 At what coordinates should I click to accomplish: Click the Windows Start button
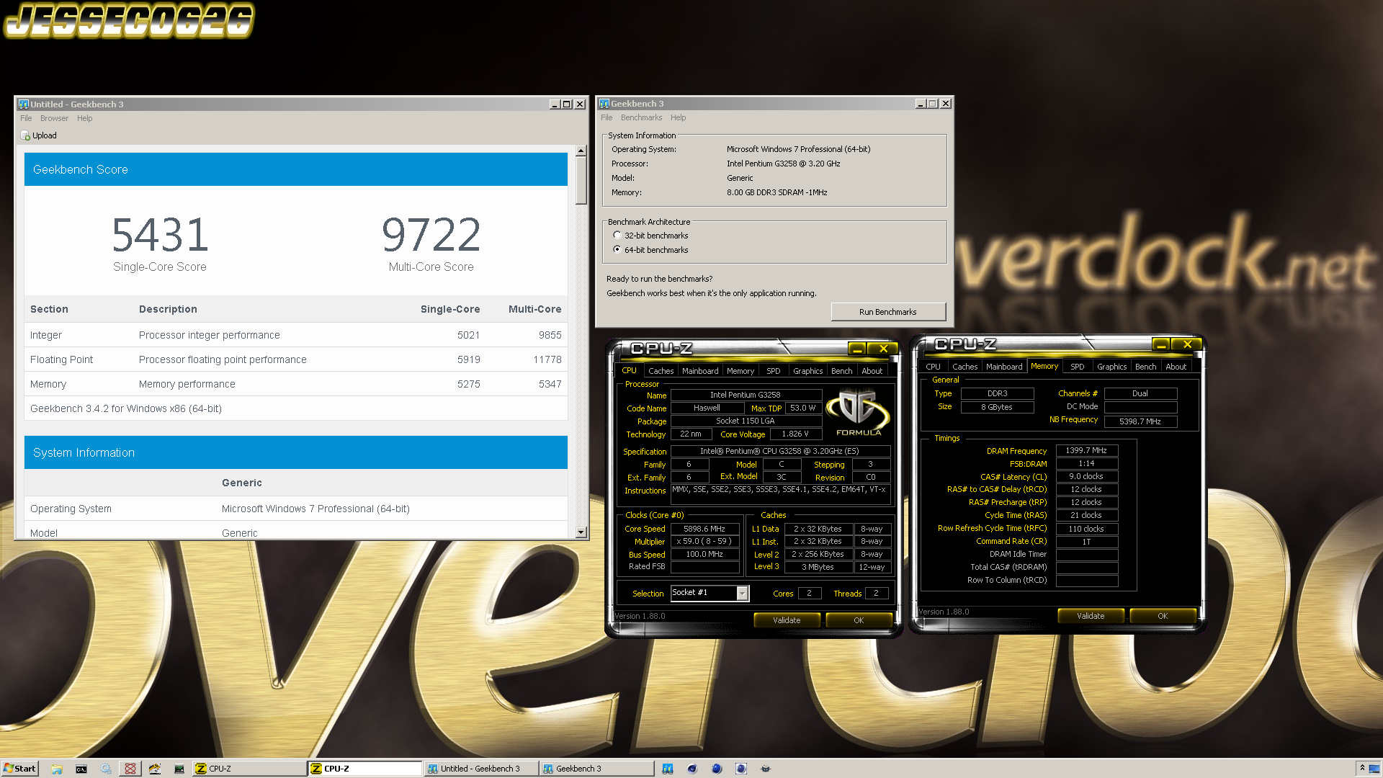pos(19,769)
